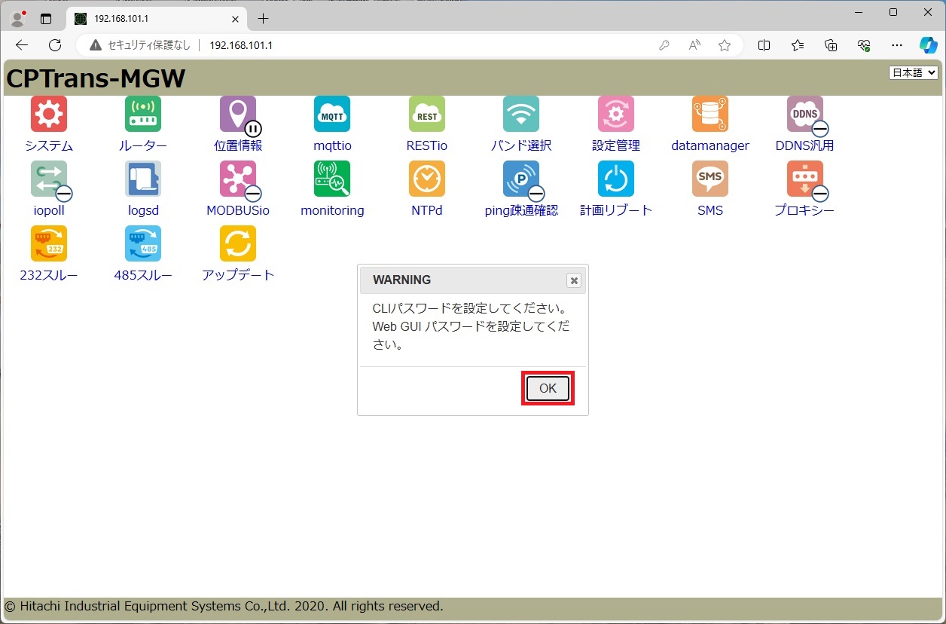Open the システム settings gear icon
946x624 pixels.
(49, 115)
